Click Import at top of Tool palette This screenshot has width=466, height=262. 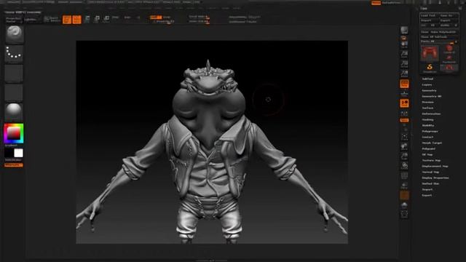click(429, 20)
